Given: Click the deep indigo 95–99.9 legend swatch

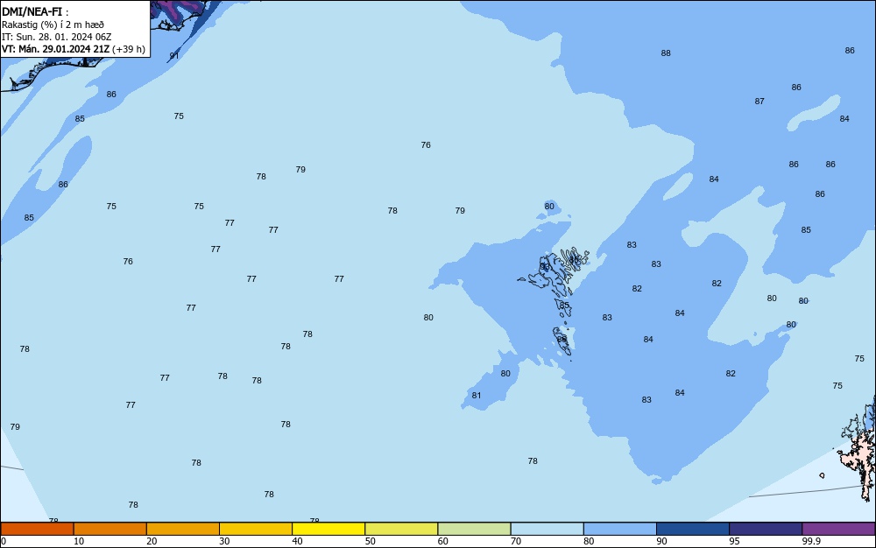Looking at the screenshot, I should [766, 529].
